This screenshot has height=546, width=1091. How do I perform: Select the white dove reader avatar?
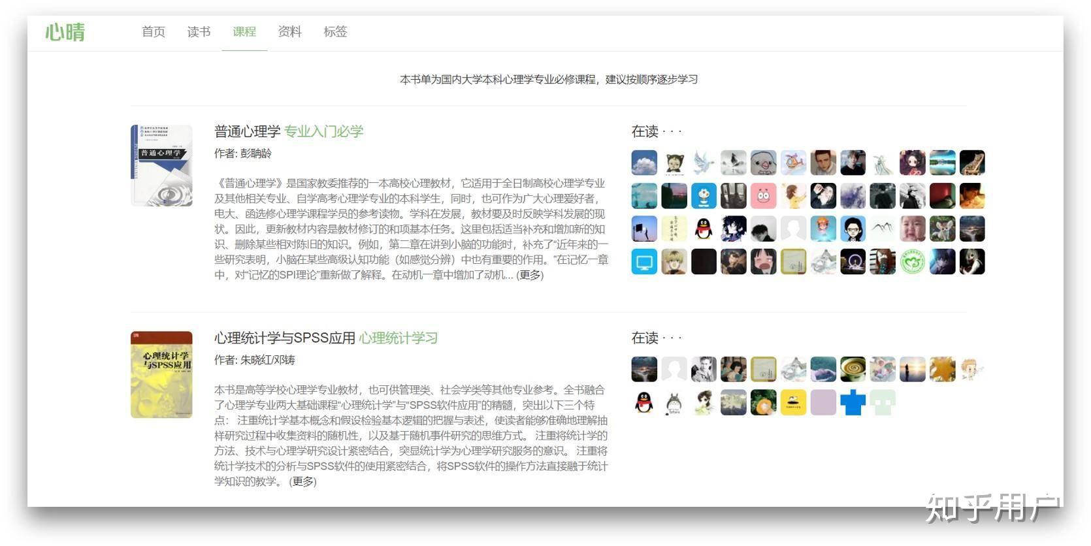[x=704, y=163]
